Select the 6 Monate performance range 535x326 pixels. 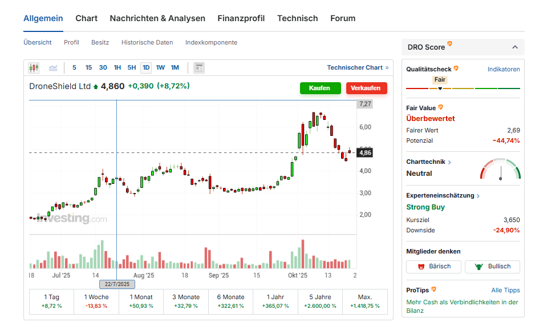[x=230, y=301]
